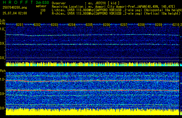The height and width of the screenshot is (118, 182).
Task: Click the Rch channel label
Action: pos(3,71)
